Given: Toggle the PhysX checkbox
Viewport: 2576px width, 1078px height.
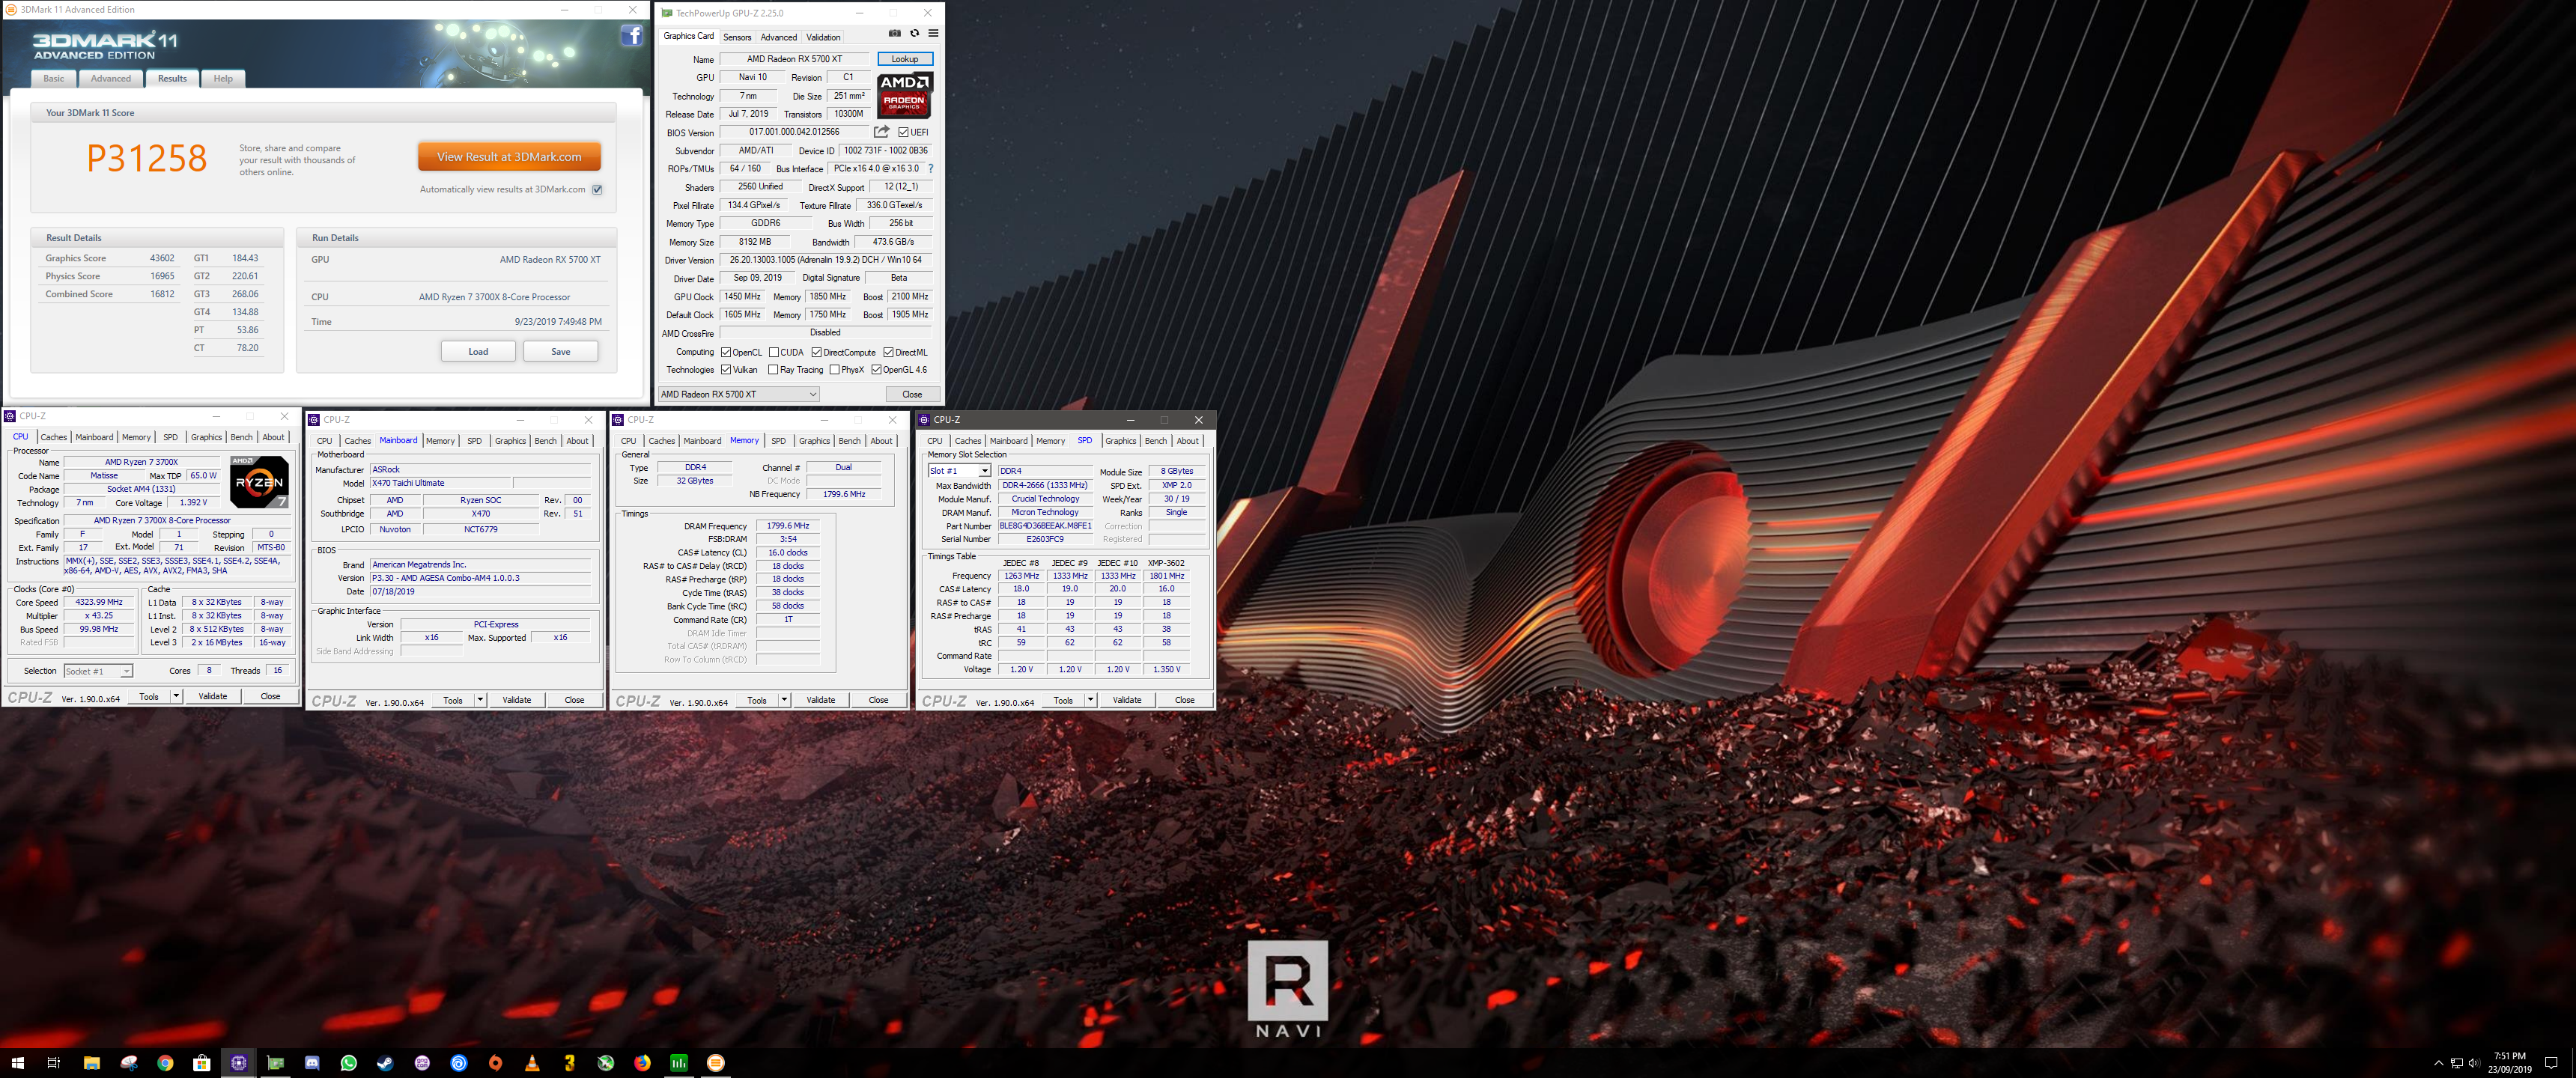Looking at the screenshot, I should click(x=835, y=370).
